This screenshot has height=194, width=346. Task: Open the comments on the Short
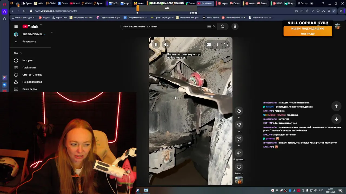pos(239,139)
